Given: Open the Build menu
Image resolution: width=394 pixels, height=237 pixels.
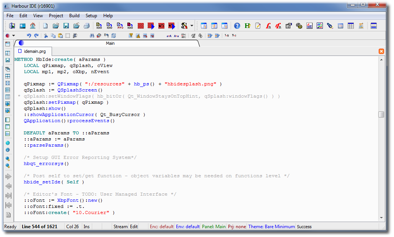Looking at the screenshot, I should 74,16.
